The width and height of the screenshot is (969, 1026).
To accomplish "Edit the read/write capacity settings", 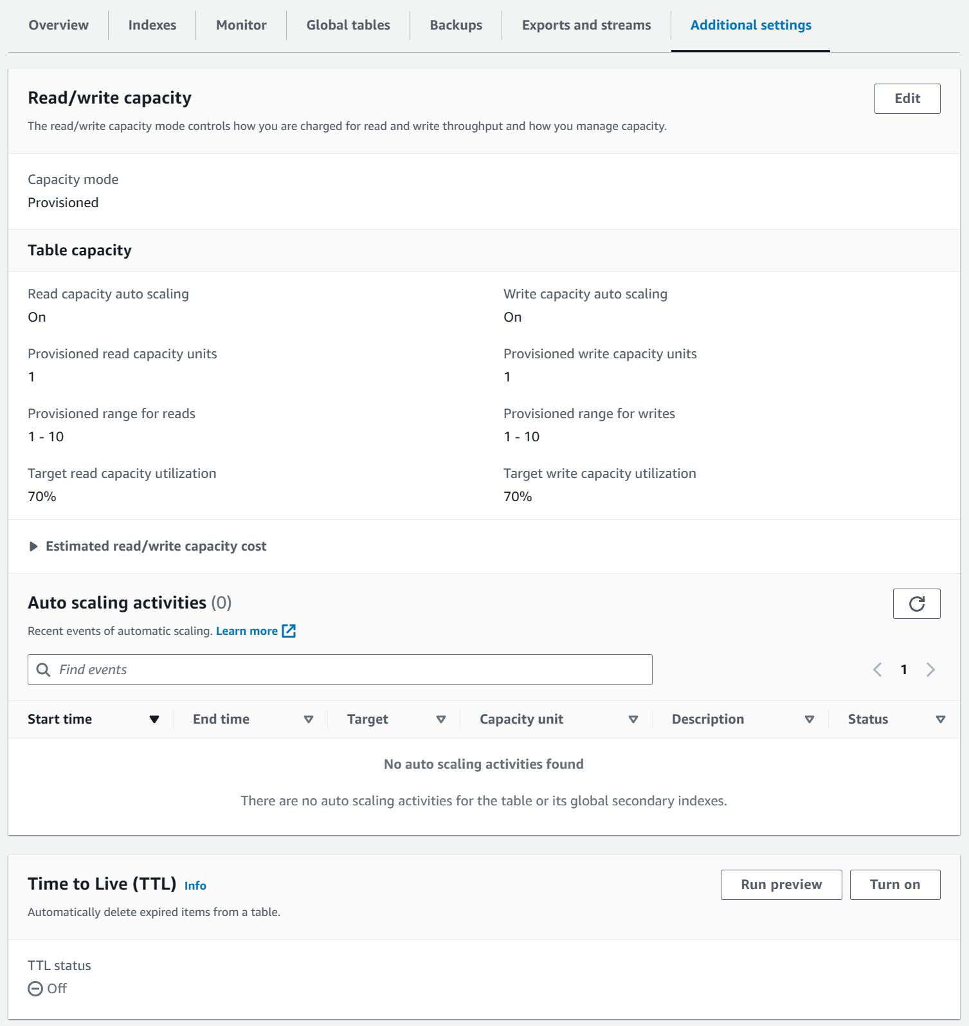I will point(907,98).
